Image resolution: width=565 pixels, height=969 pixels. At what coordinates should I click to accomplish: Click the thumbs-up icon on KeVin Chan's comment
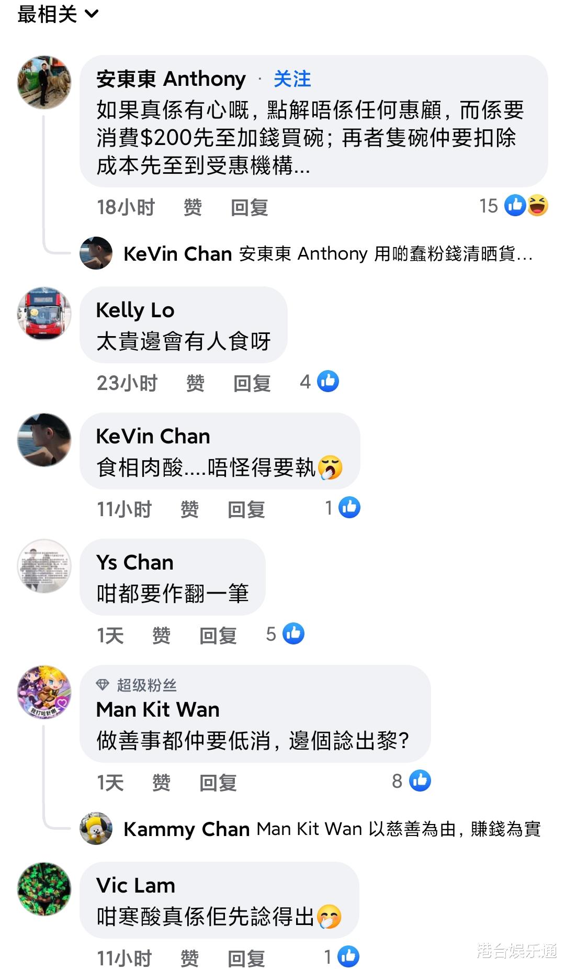(x=349, y=507)
